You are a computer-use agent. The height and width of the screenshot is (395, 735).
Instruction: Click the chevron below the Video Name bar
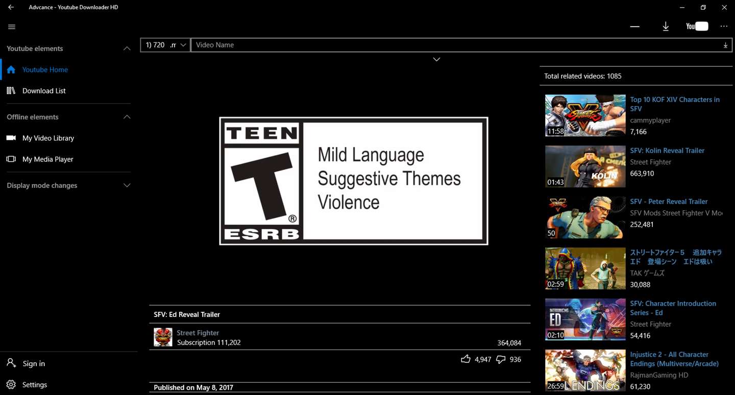pyautogui.click(x=436, y=59)
